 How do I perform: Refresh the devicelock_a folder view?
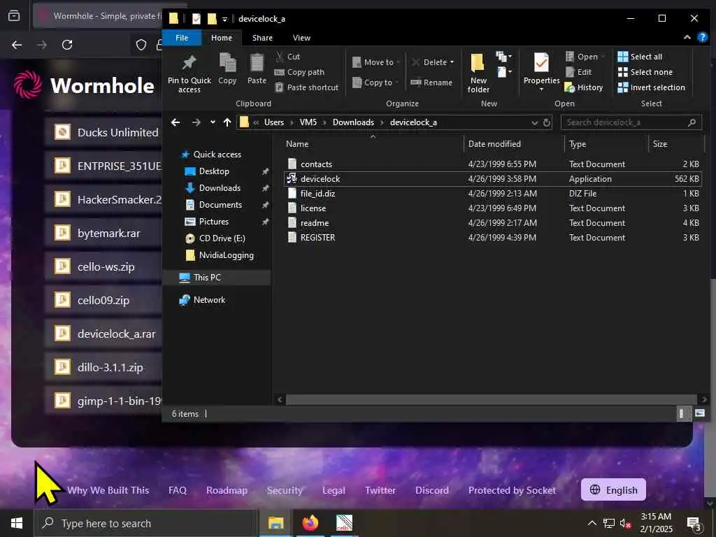[x=547, y=122]
